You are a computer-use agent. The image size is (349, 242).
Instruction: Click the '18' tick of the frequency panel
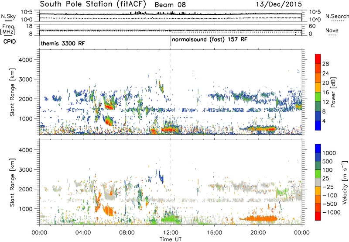tap(29, 26)
